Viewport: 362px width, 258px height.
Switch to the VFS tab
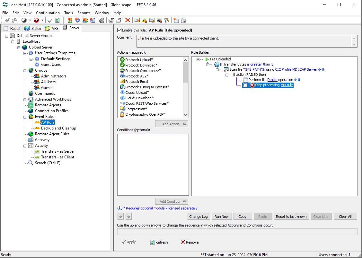point(52,28)
